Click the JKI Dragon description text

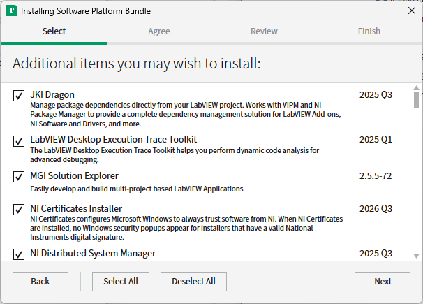pos(186,115)
